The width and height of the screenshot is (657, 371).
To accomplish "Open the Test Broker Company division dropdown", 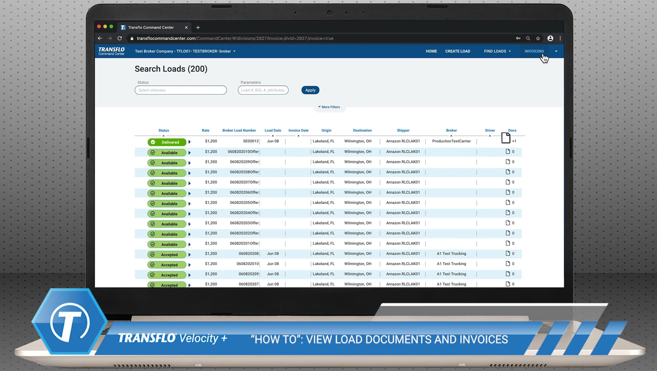I will point(185,51).
